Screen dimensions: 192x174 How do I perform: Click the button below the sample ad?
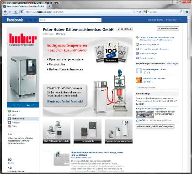tap(155, 127)
